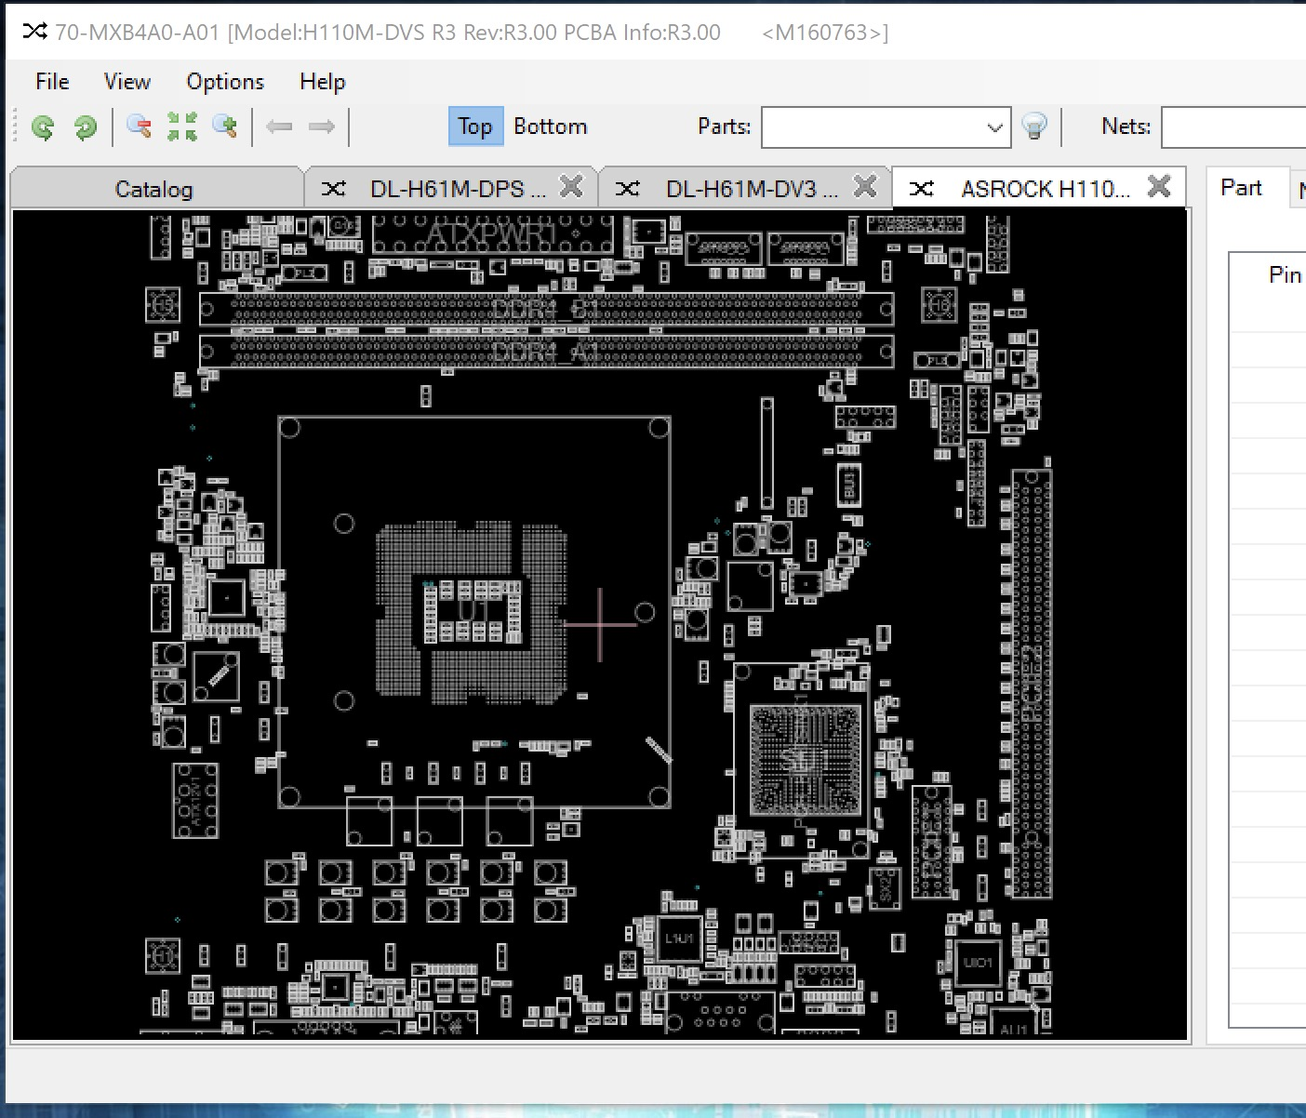Click the zoom in magnifier icon
Viewport: 1306px width, 1118px height.
225,126
